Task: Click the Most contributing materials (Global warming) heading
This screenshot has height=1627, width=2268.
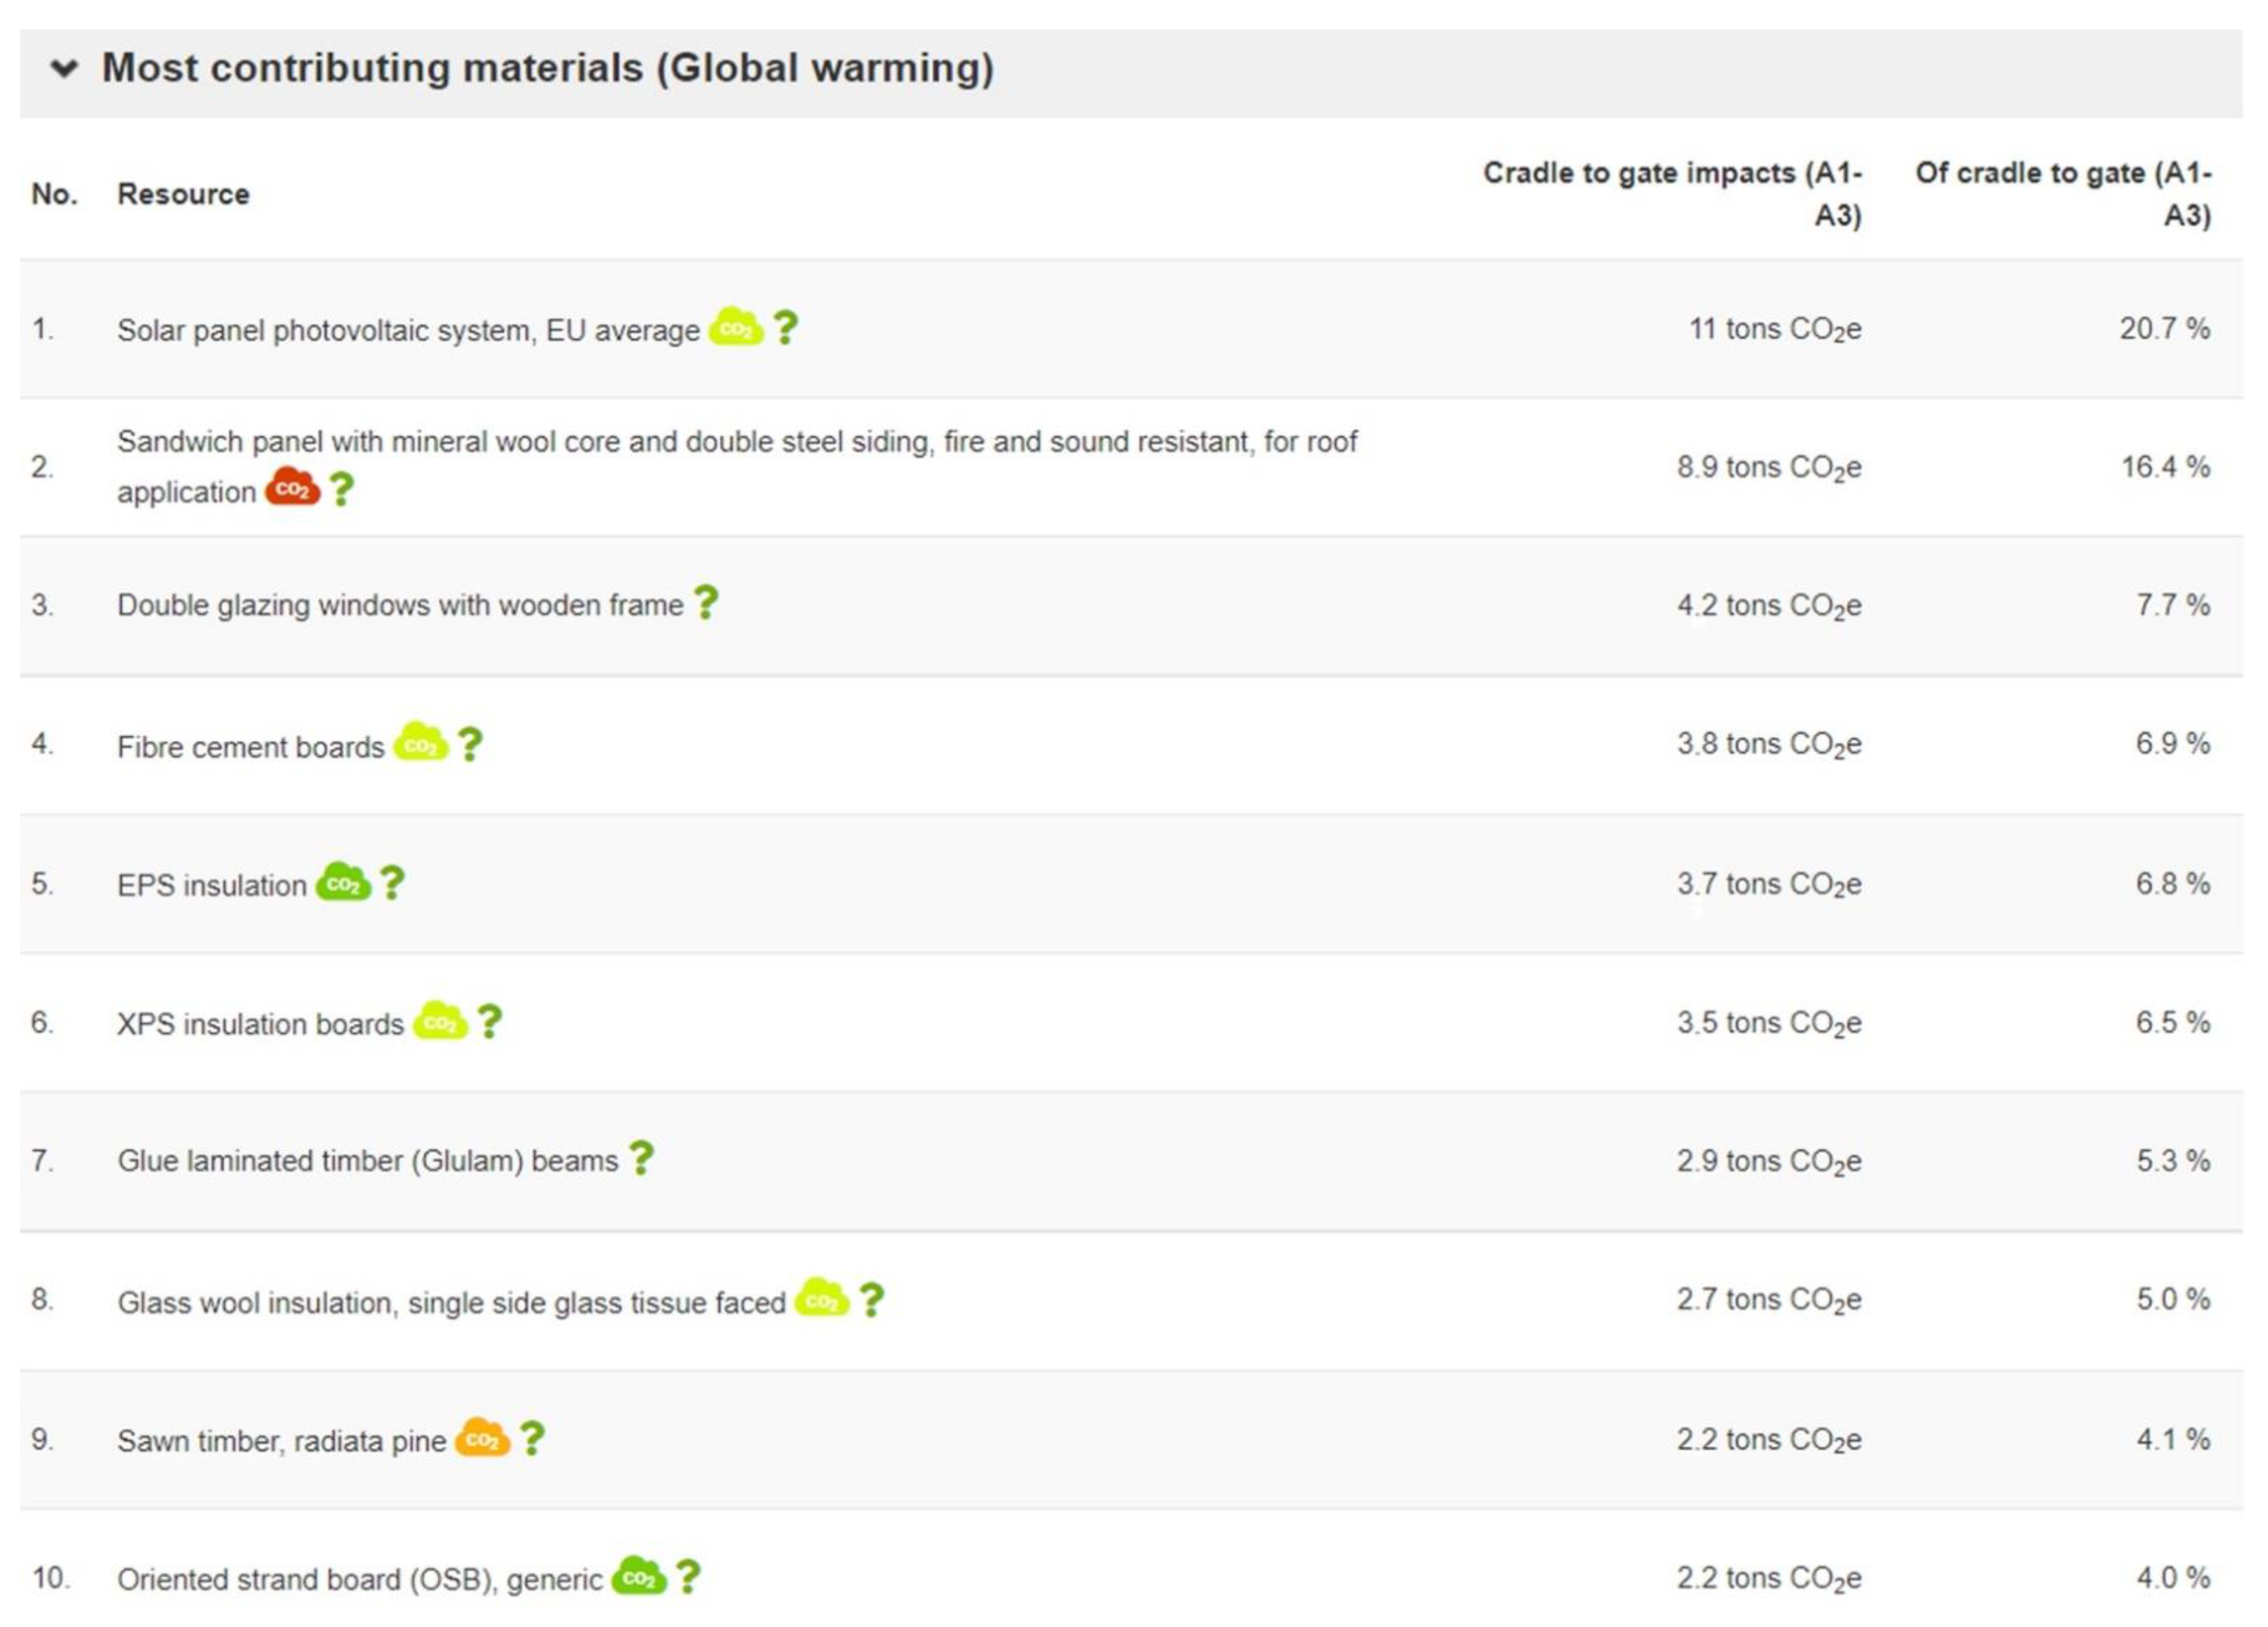Action: coord(548,68)
